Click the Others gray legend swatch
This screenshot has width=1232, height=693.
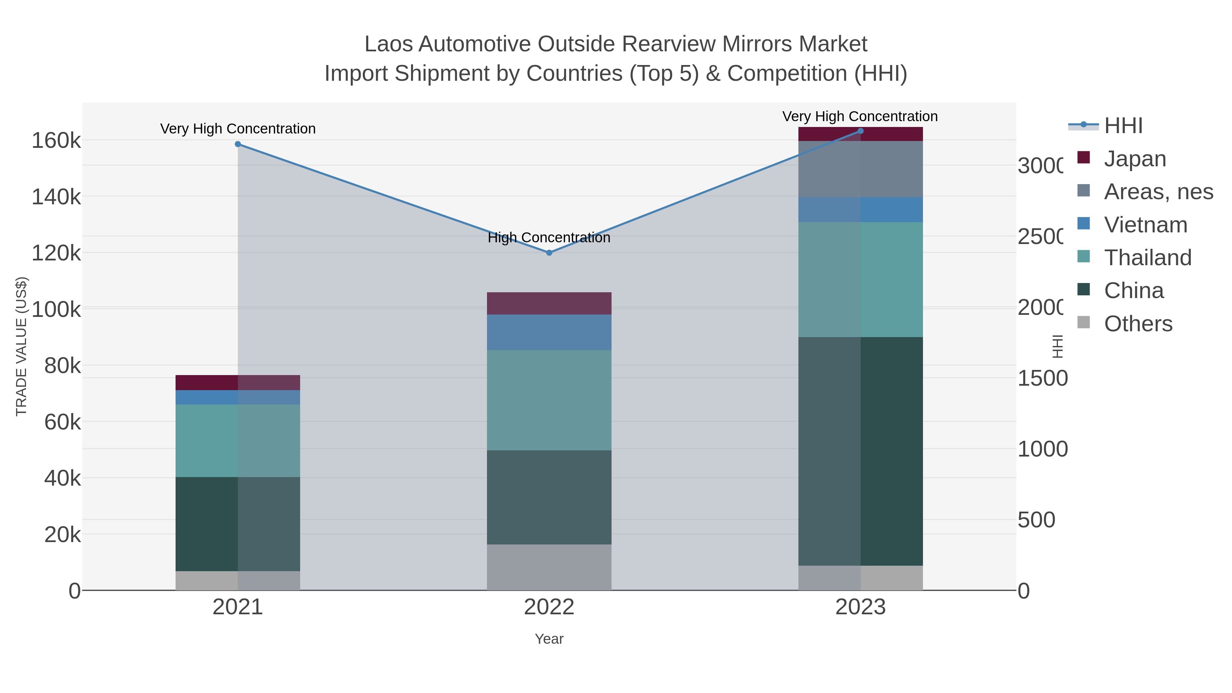(x=1084, y=322)
